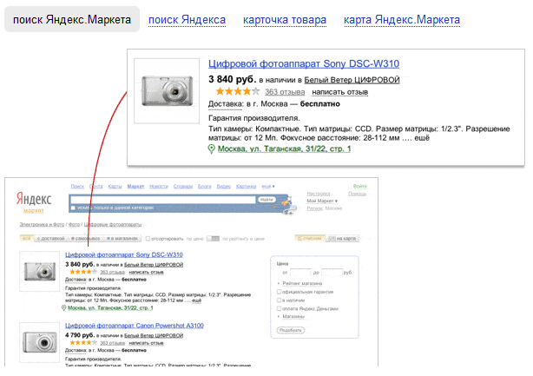Open "Поиск" in top navigation
533x376 pixels.
(77, 187)
